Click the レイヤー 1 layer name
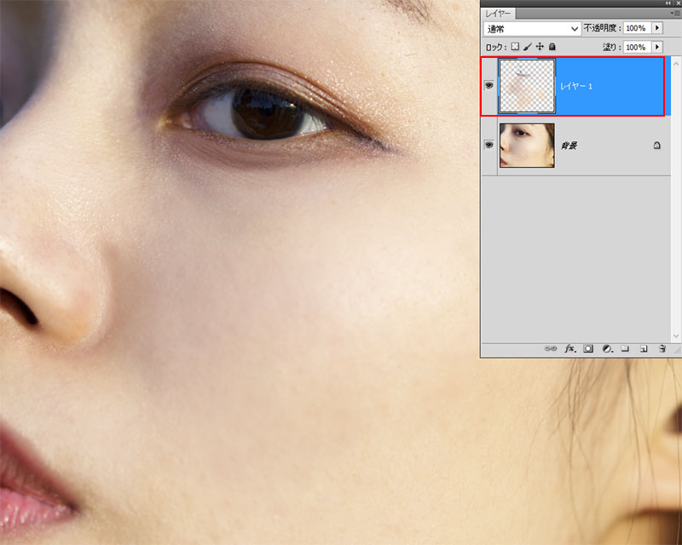Image resolution: width=682 pixels, height=545 pixels. coord(576,86)
